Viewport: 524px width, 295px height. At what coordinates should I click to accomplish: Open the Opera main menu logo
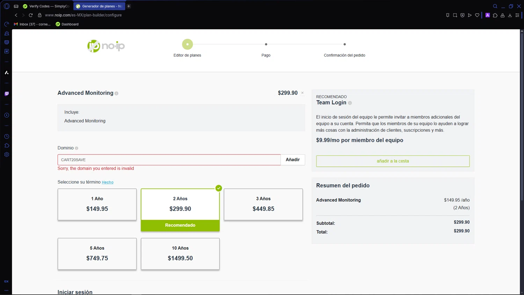click(x=7, y=6)
